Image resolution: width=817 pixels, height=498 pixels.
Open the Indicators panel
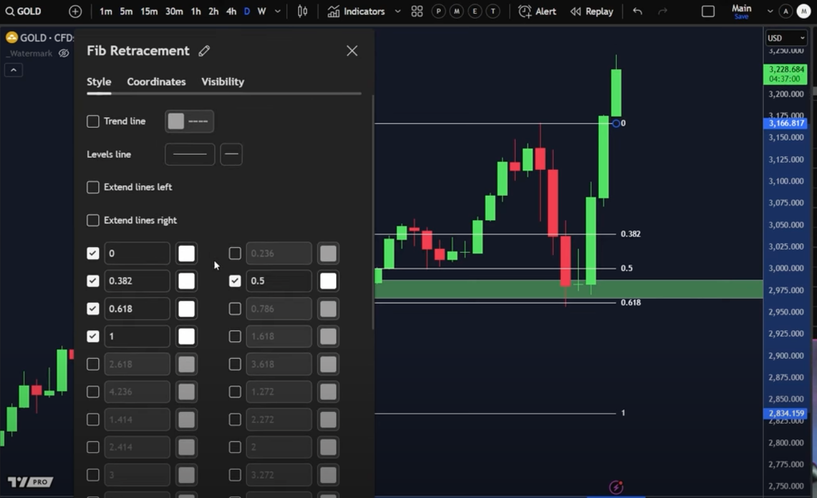click(x=362, y=11)
